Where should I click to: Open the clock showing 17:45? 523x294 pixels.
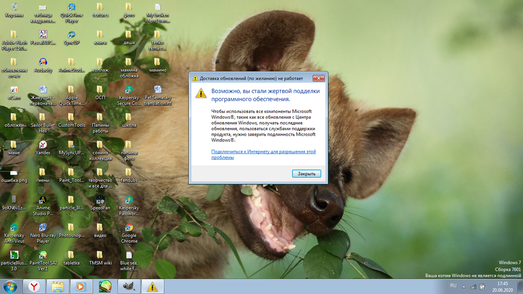coord(503,287)
